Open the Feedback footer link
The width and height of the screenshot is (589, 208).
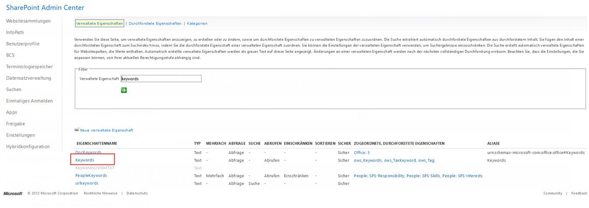pyautogui.click(x=579, y=193)
